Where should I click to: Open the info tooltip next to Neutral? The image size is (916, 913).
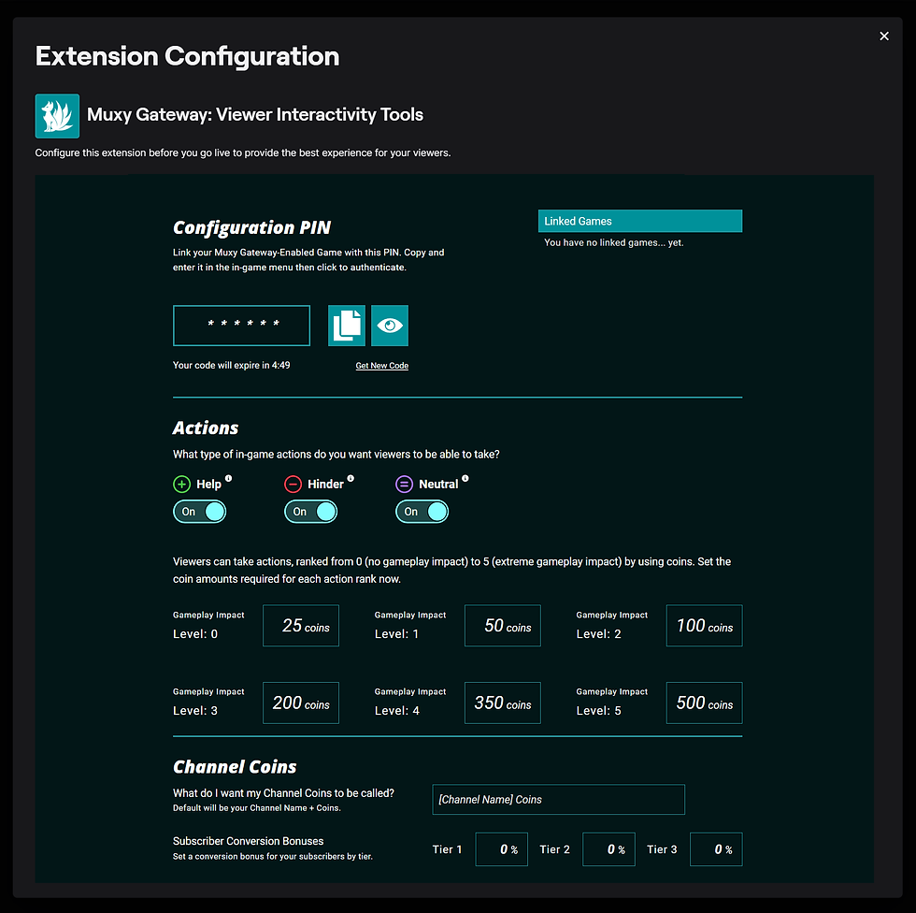(x=465, y=478)
